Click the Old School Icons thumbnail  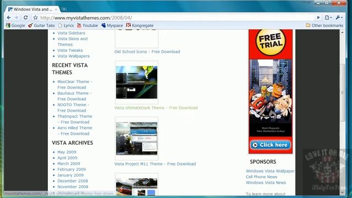(136, 38)
